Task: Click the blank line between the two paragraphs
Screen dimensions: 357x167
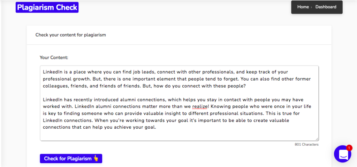Action: 179,93
